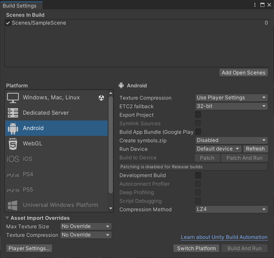Click the Universal Windows Platform logo icon
This screenshot has height=258, width=274.
pos(13,205)
